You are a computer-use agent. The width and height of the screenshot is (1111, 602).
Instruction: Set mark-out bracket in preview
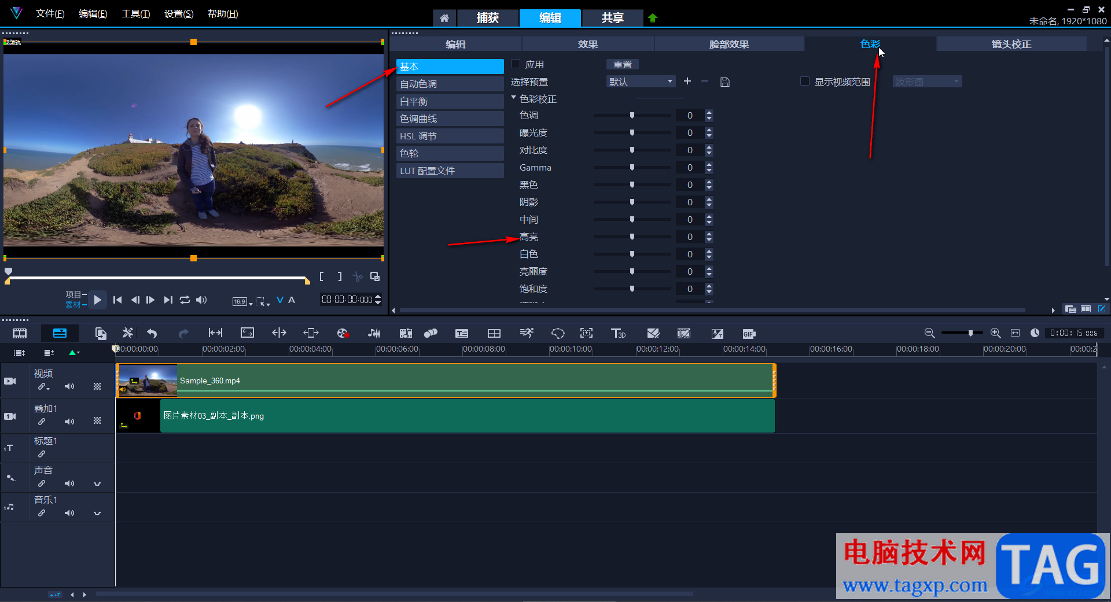340,276
